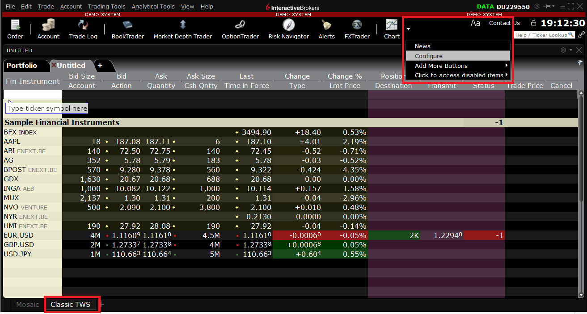Add a new page tab with plus
The image size is (587, 314).
point(100,65)
